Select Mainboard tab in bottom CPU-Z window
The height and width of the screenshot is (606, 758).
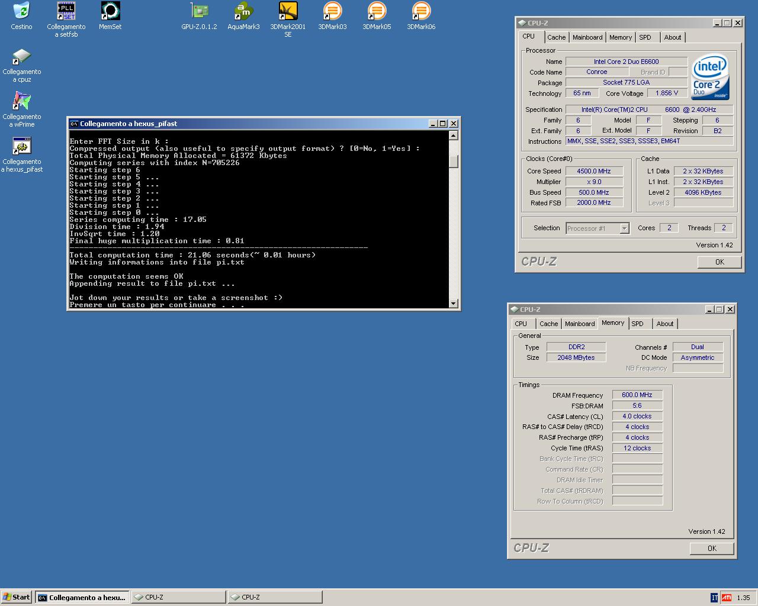(x=580, y=324)
